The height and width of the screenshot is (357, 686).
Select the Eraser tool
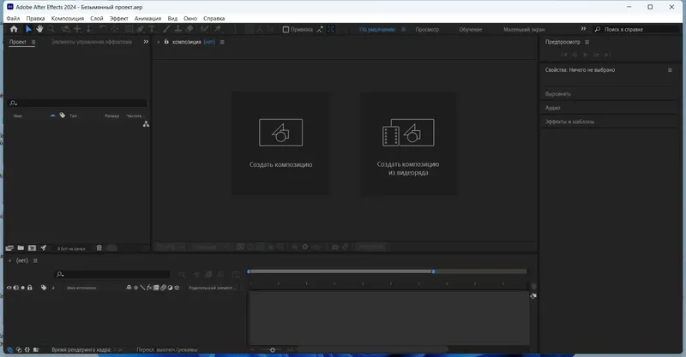click(x=190, y=29)
